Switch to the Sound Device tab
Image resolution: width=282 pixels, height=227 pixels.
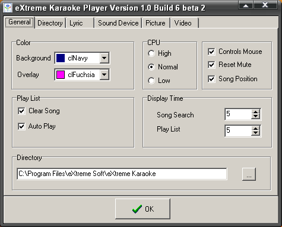[118, 23]
